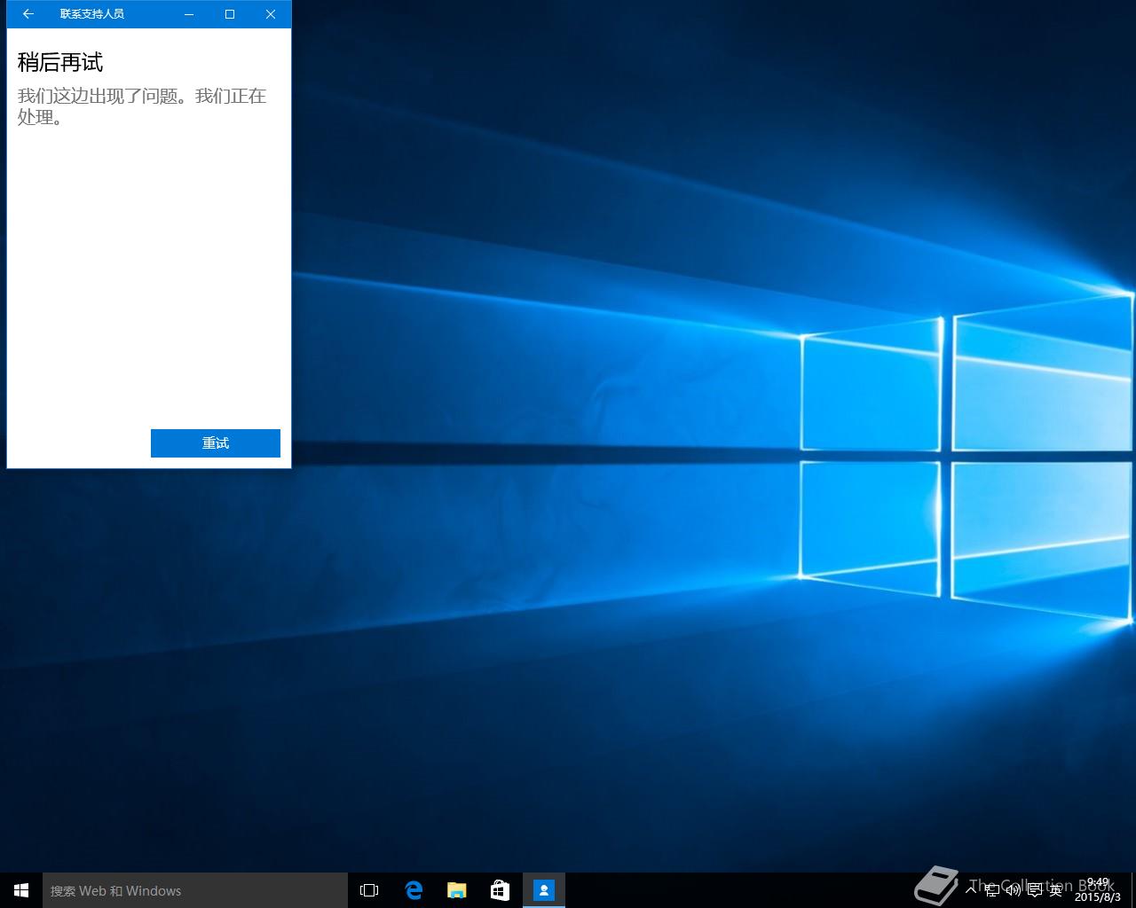Minimize the 联系支持人员 window
Image resolution: width=1136 pixels, height=908 pixels.
(x=189, y=14)
